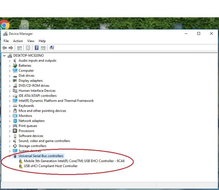Click the Forward arrow toolbar icon

click(x=11, y=48)
